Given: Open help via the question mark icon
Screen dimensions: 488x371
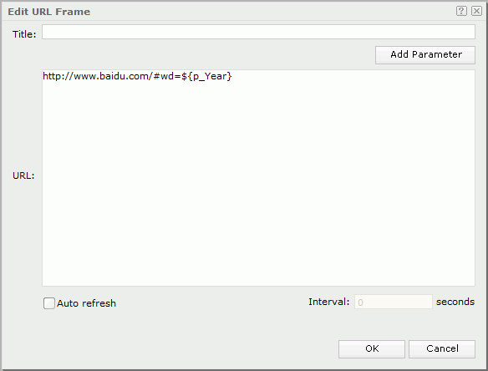Looking at the screenshot, I should 461,11.
